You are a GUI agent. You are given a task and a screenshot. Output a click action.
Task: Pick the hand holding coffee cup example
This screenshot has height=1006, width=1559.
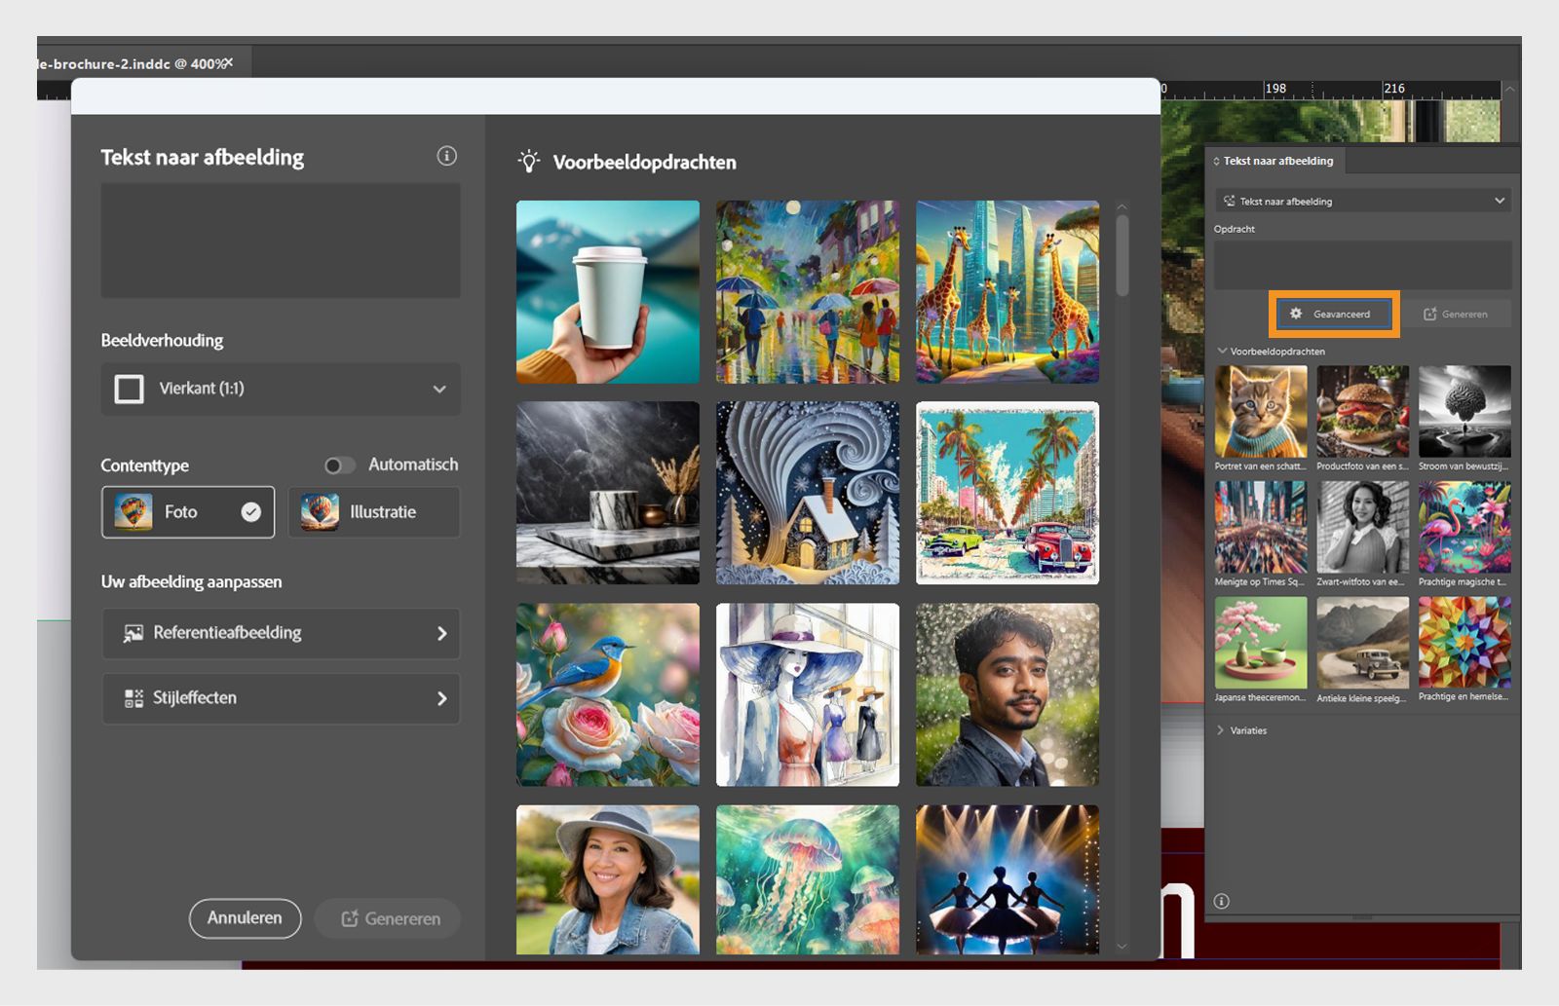[x=608, y=292]
